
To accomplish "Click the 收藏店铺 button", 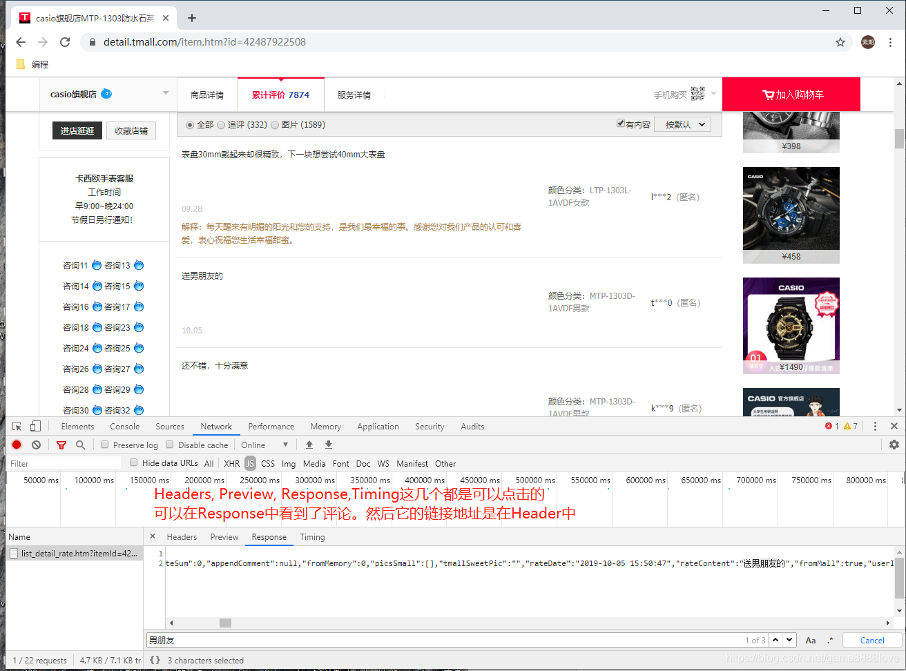I will pos(131,130).
